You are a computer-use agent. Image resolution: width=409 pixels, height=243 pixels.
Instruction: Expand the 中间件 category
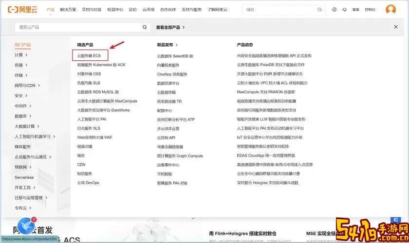coord(23,106)
